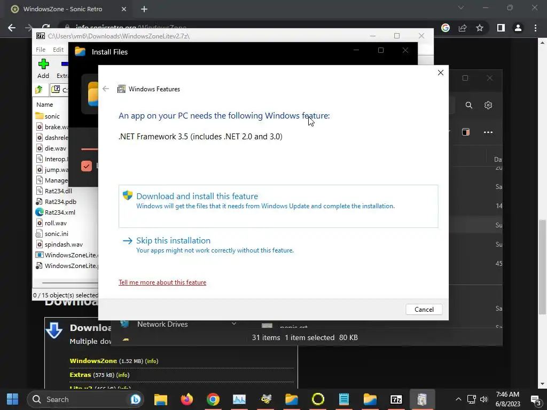Open Chrome tab search chevron

point(461,7)
